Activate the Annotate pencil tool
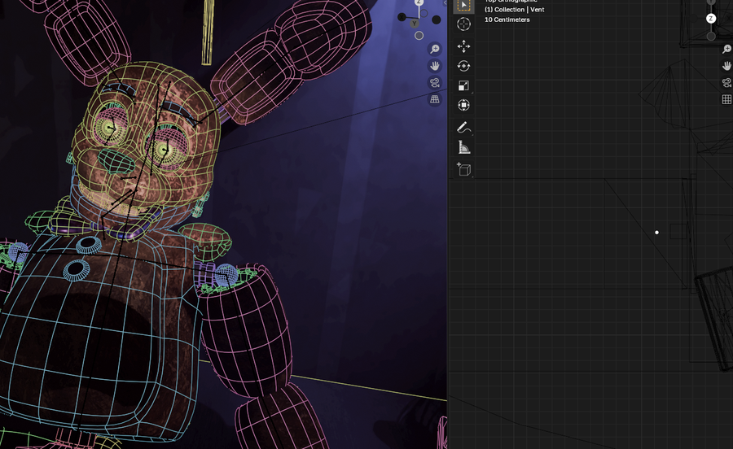 pyautogui.click(x=463, y=127)
